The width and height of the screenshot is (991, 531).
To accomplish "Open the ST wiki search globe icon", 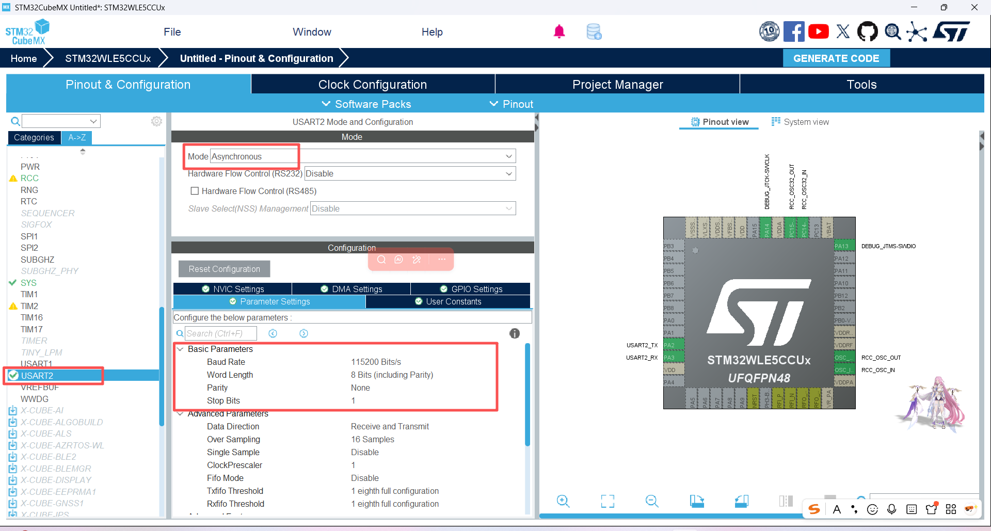I will (x=892, y=32).
